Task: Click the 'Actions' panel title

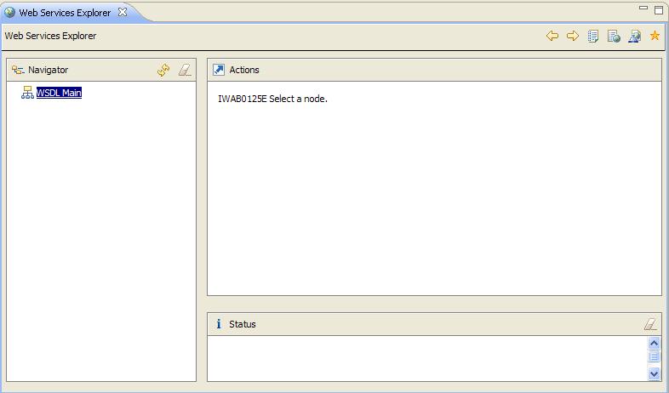Action: coord(244,70)
